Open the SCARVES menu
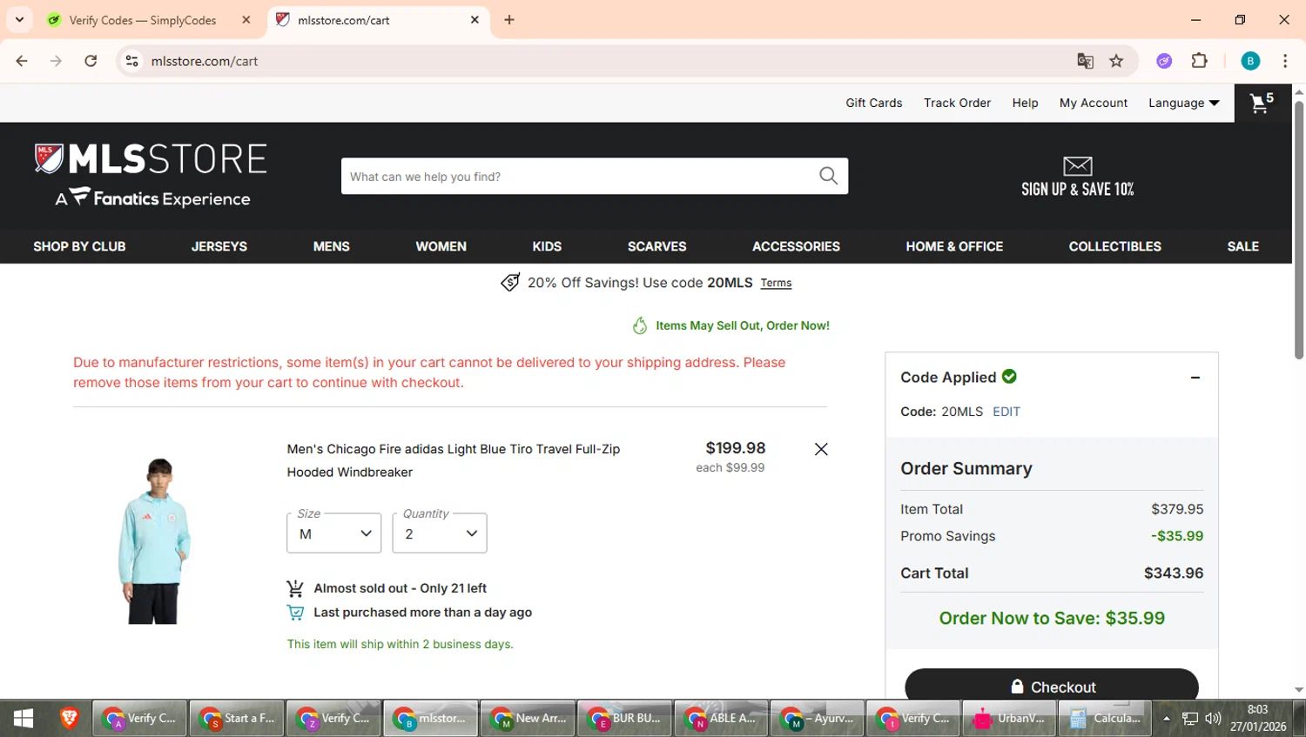This screenshot has height=737, width=1306. tap(656, 247)
